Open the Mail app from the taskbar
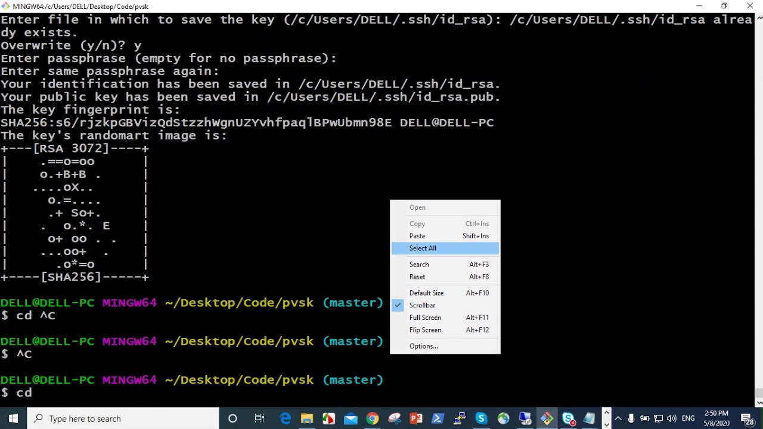This screenshot has height=429, width=763. [x=352, y=418]
